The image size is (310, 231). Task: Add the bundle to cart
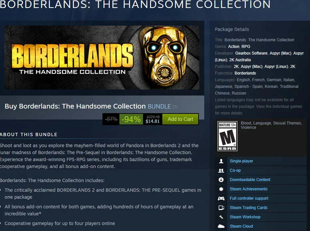click(180, 119)
